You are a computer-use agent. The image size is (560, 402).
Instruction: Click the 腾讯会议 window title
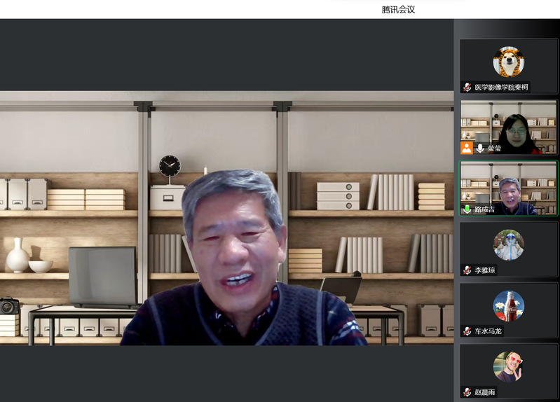tap(398, 9)
